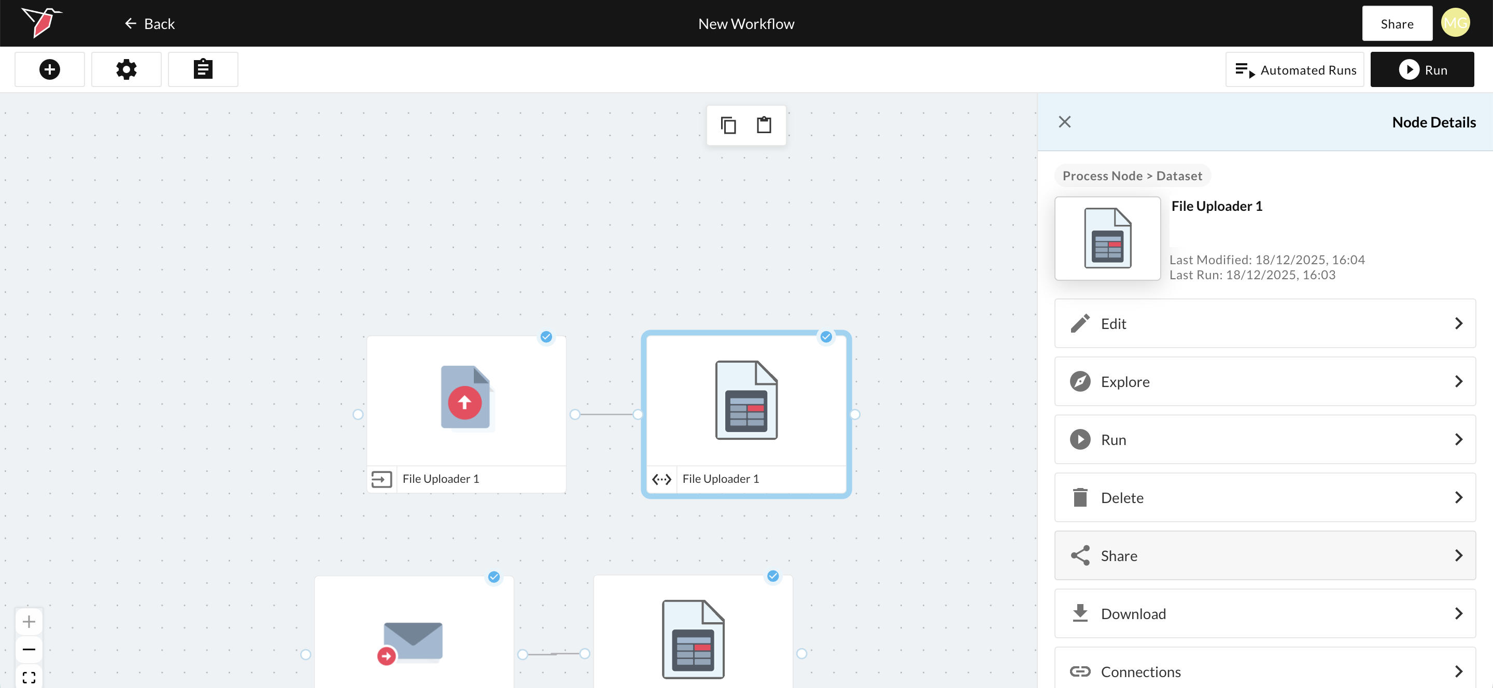
Task: Click the copy icon on canvas toolbar
Action: click(728, 125)
